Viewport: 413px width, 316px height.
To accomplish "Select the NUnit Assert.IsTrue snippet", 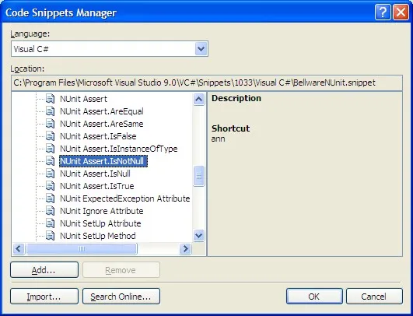I will pos(97,186).
